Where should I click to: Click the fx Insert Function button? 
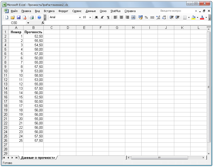pyautogui.click(x=43, y=23)
